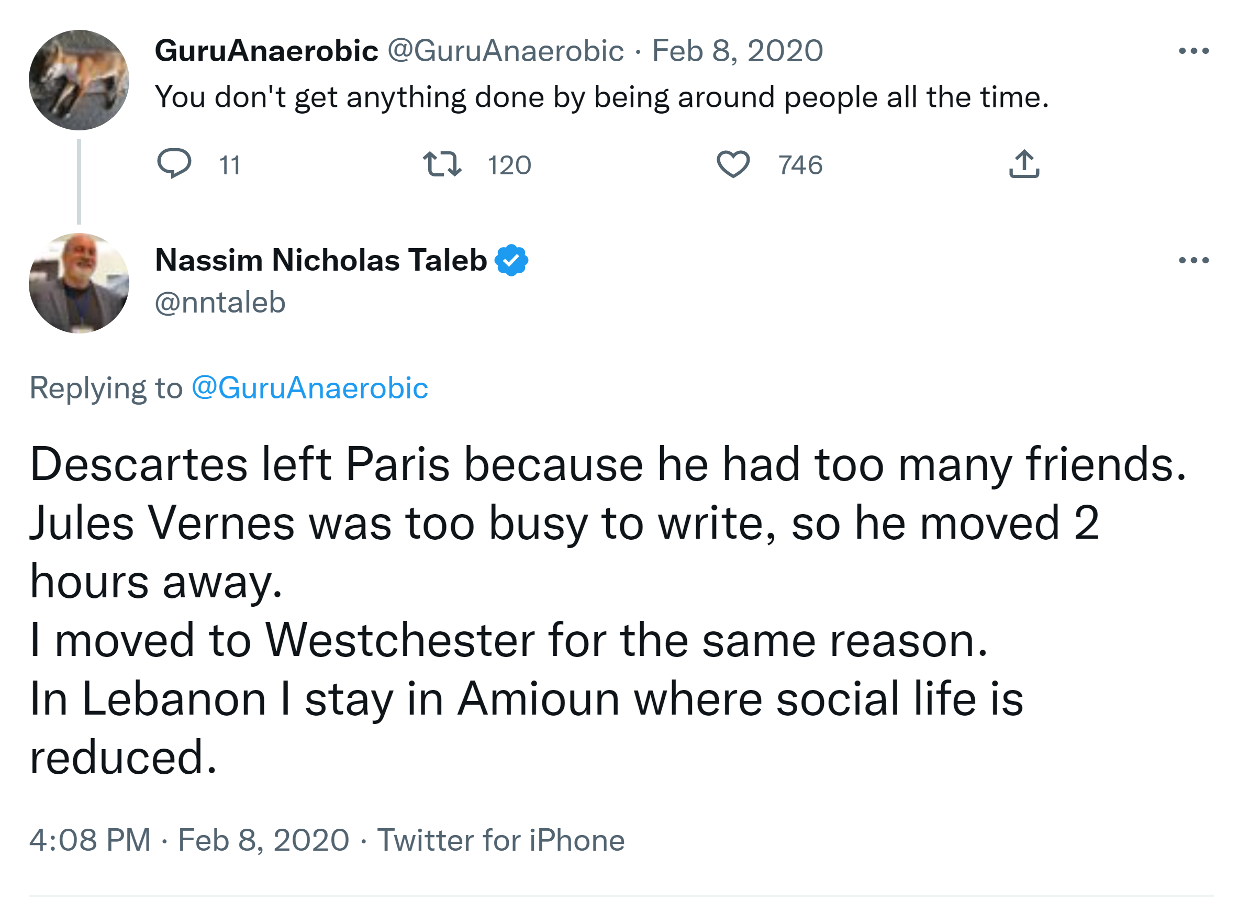
Task: Click the 120 retweet count
Action: click(509, 165)
